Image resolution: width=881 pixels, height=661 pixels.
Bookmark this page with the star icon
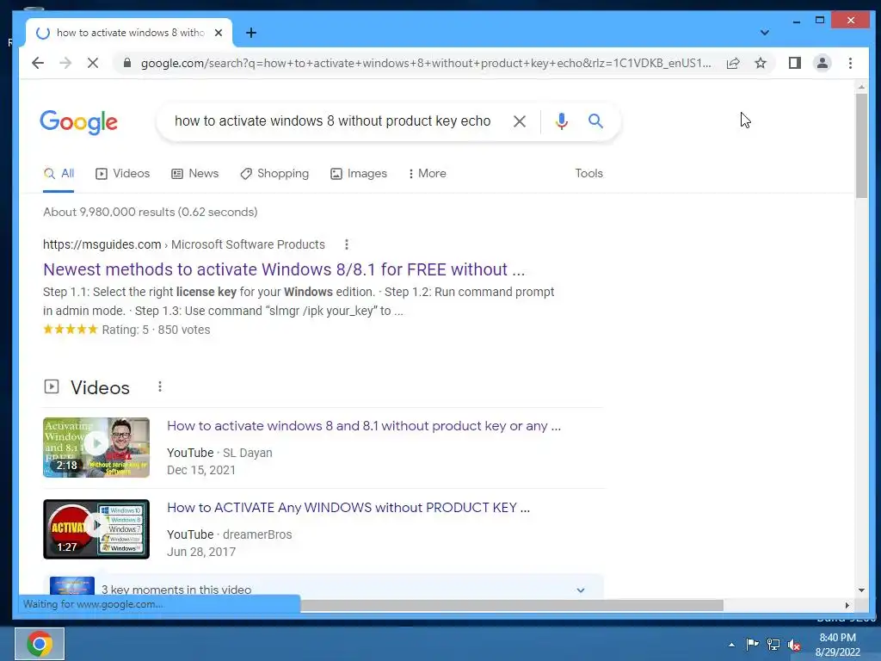click(761, 63)
